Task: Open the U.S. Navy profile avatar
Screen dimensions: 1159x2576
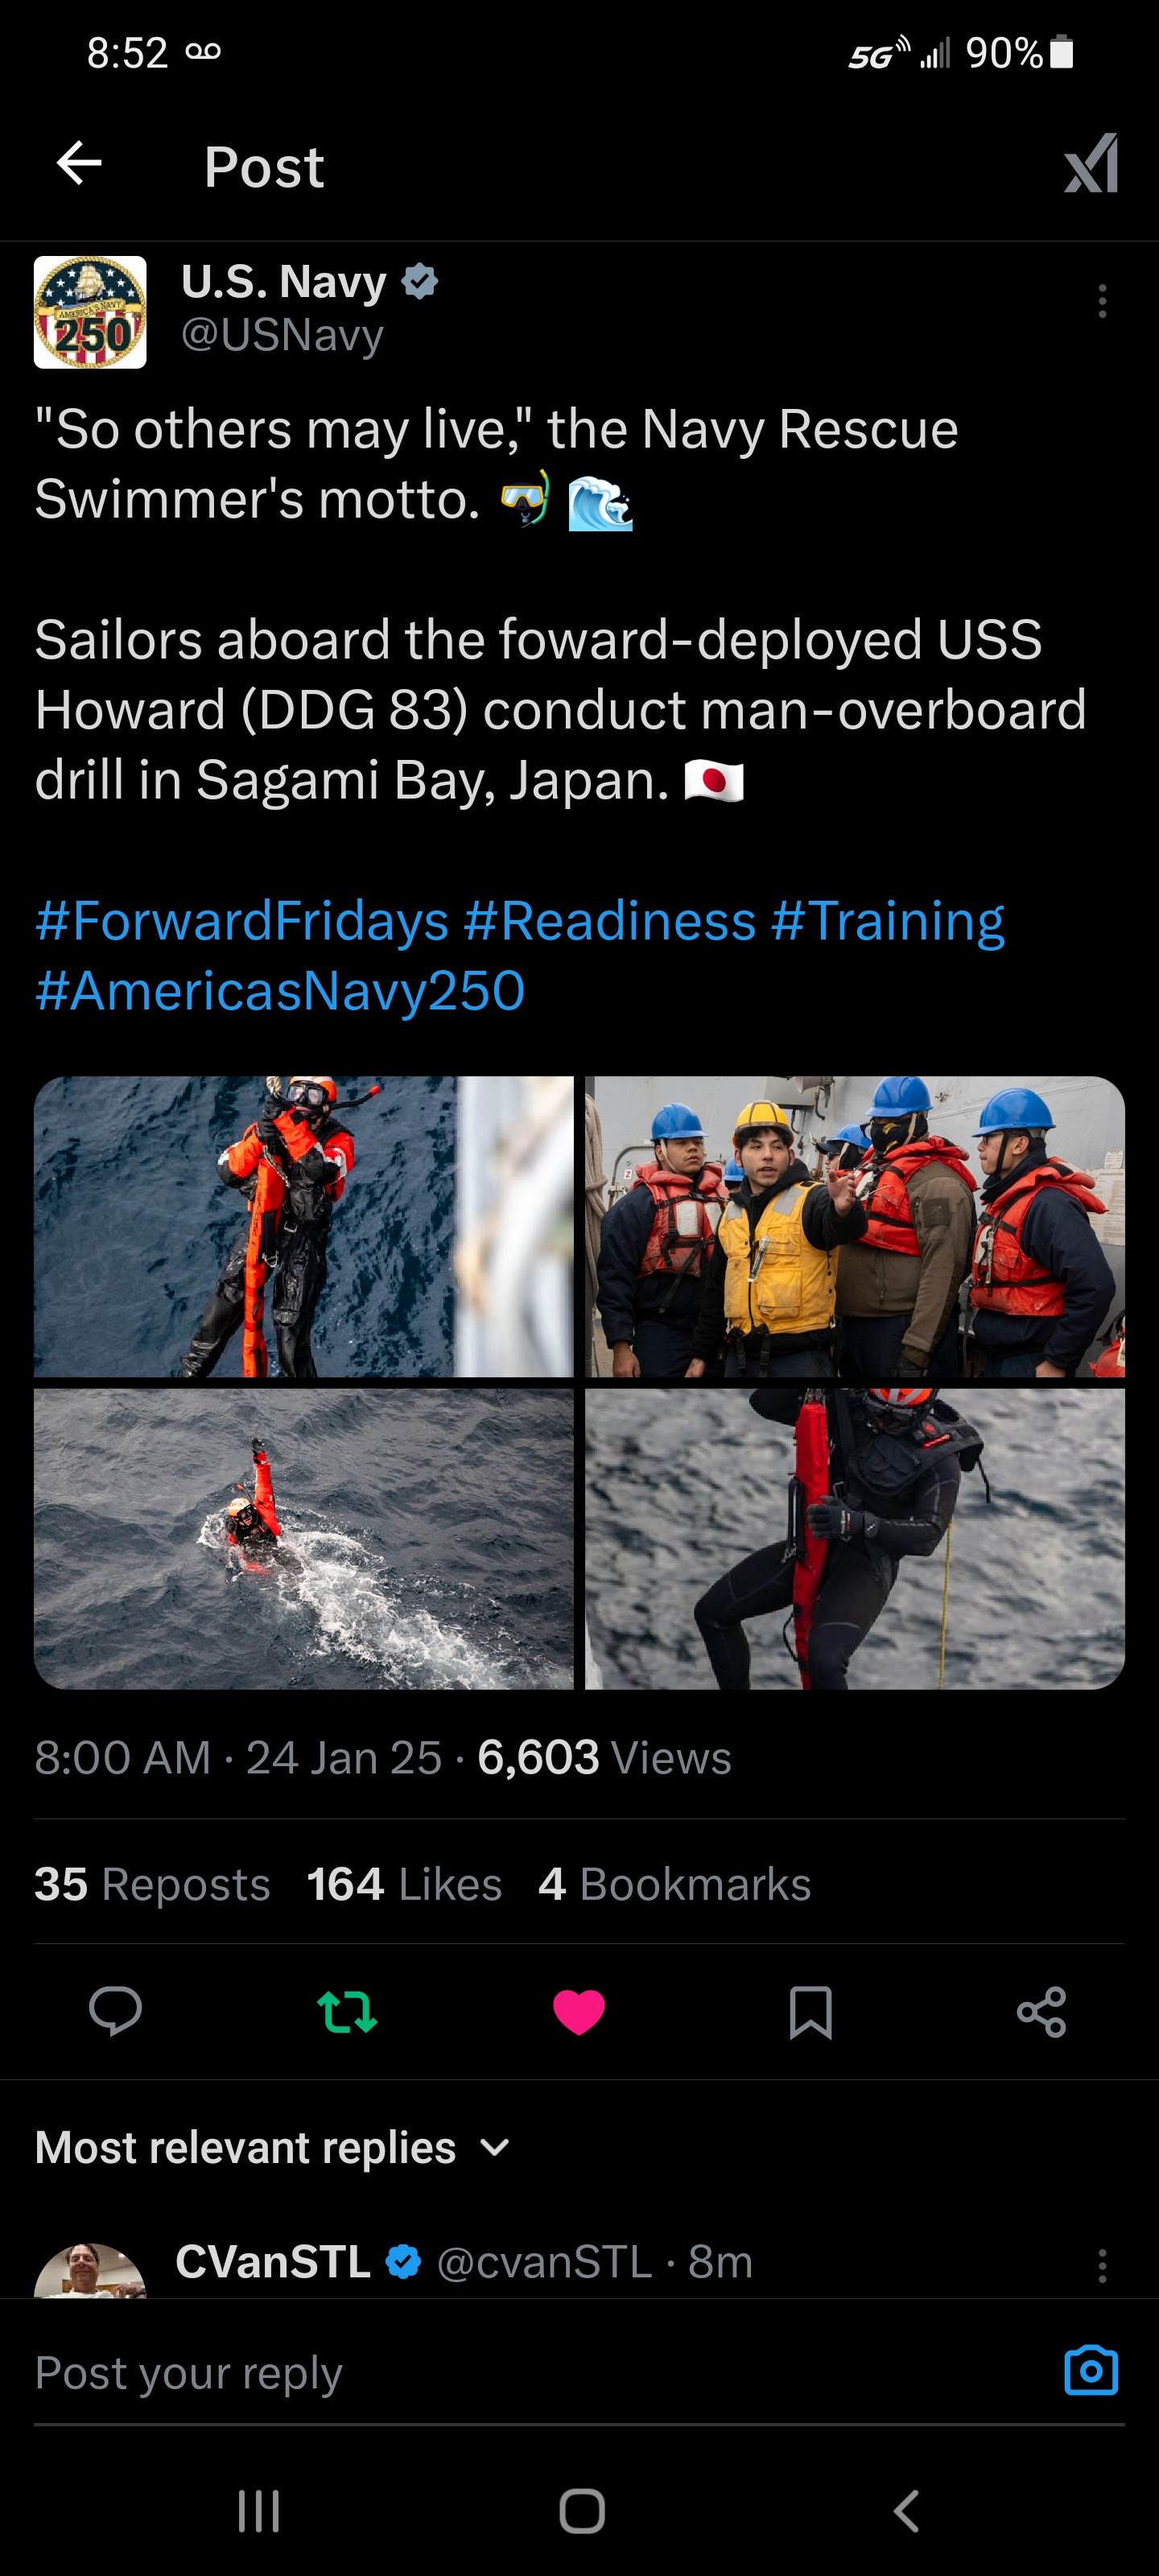Action: coord(90,312)
